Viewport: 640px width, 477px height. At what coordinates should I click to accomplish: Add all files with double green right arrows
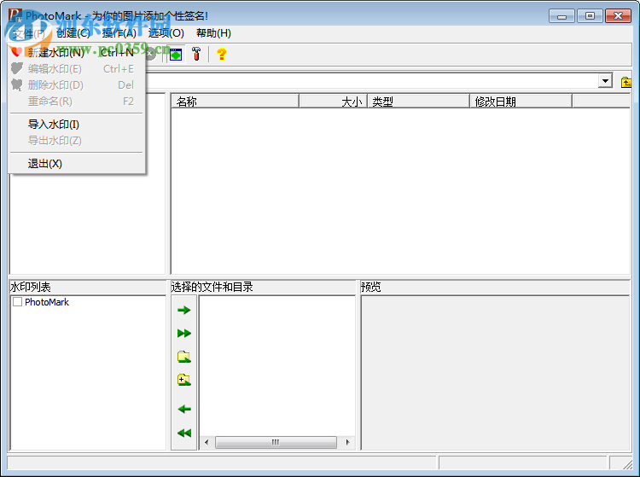(x=184, y=334)
